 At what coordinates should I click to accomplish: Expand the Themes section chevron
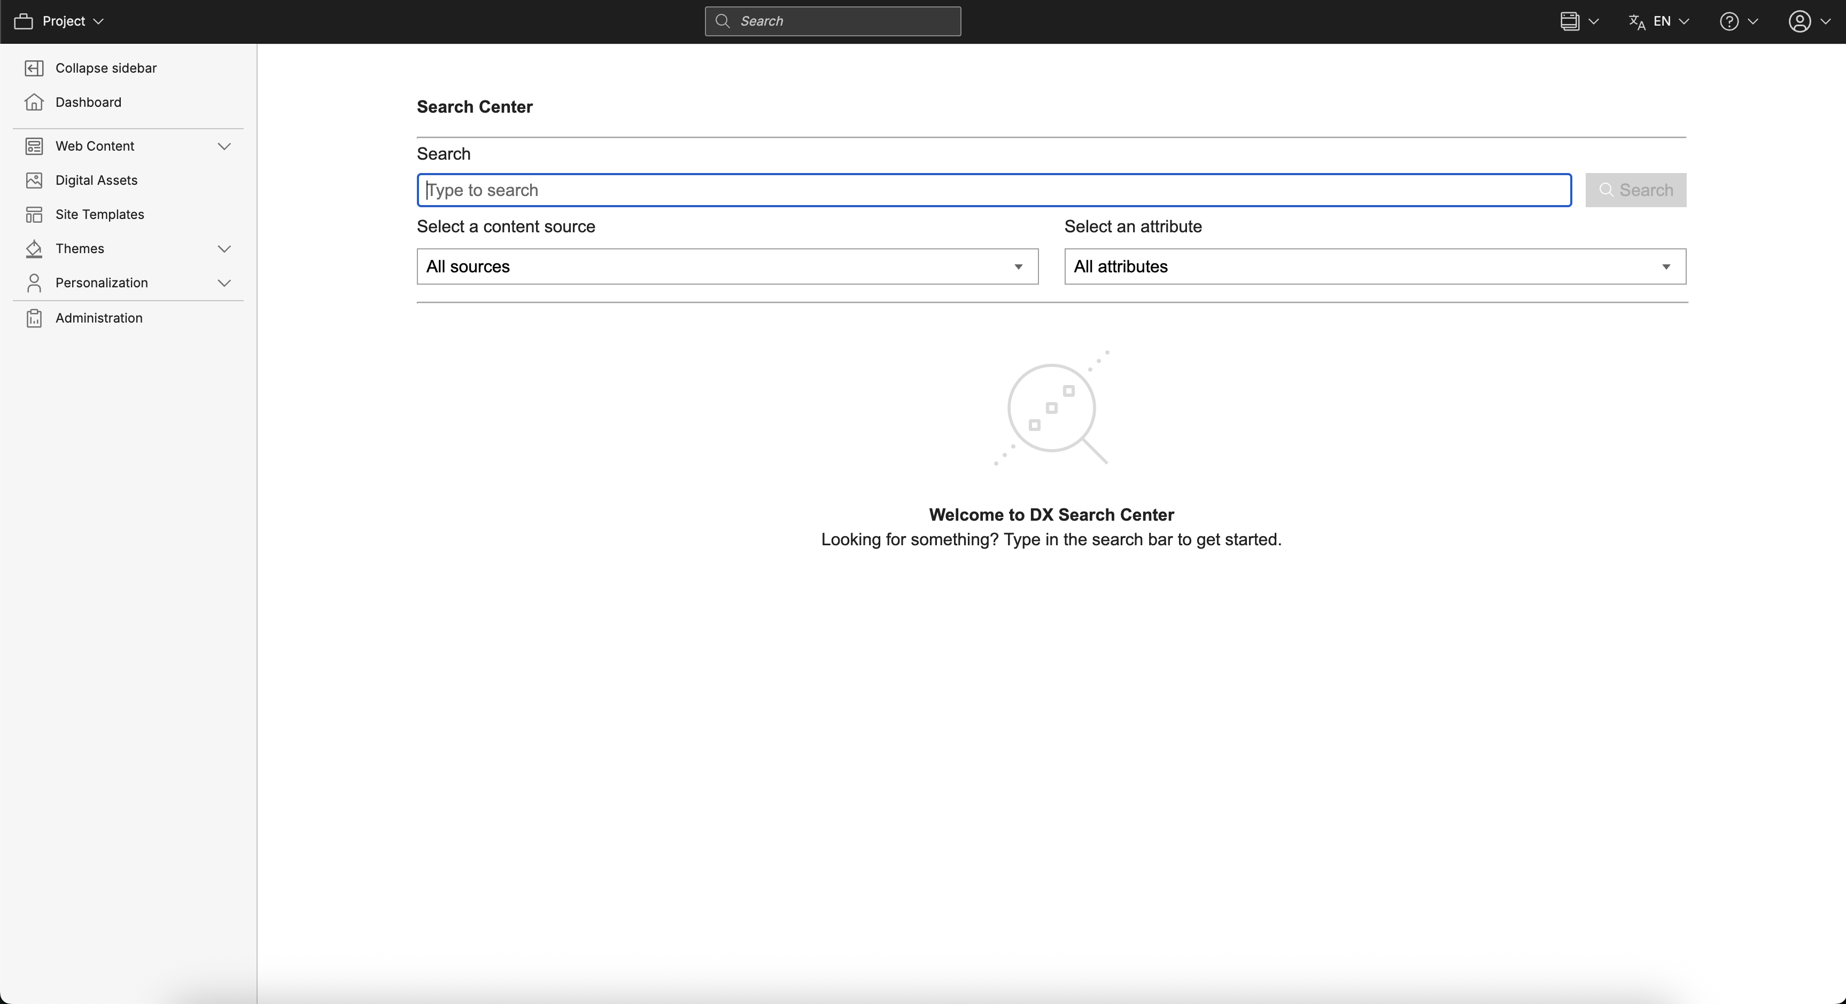coord(224,248)
